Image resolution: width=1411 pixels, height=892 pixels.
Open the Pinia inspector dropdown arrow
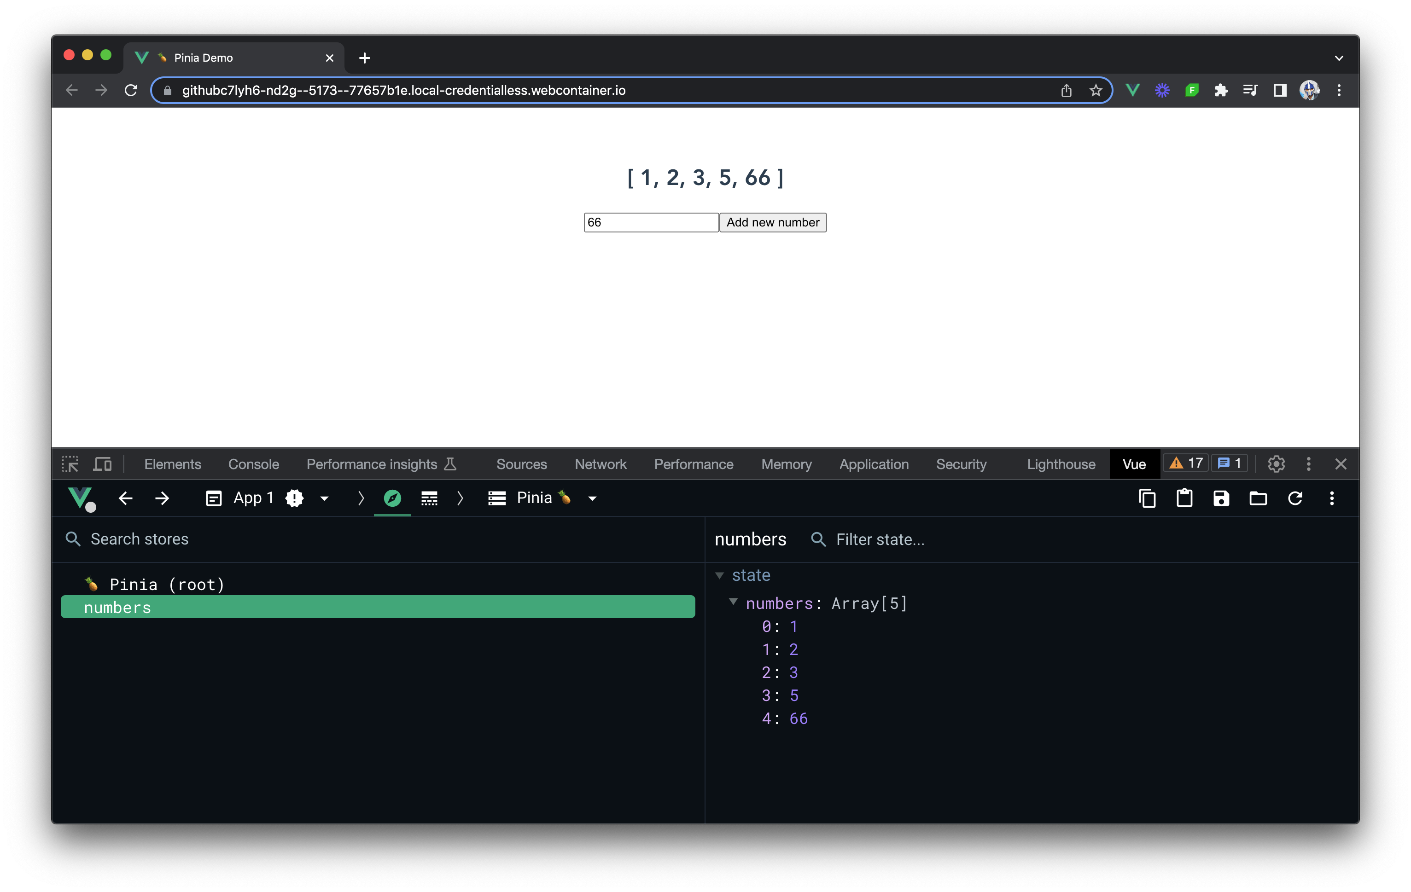[592, 498]
